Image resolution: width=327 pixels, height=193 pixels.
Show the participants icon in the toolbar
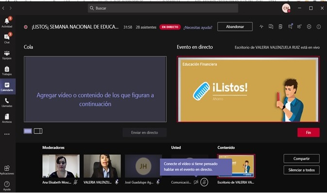pos(299,27)
